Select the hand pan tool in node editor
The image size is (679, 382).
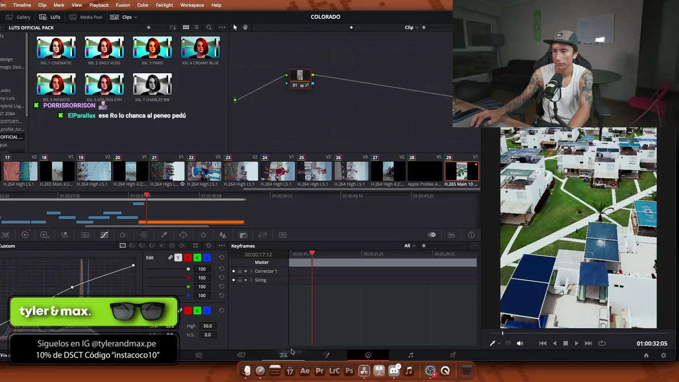point(245,27)
